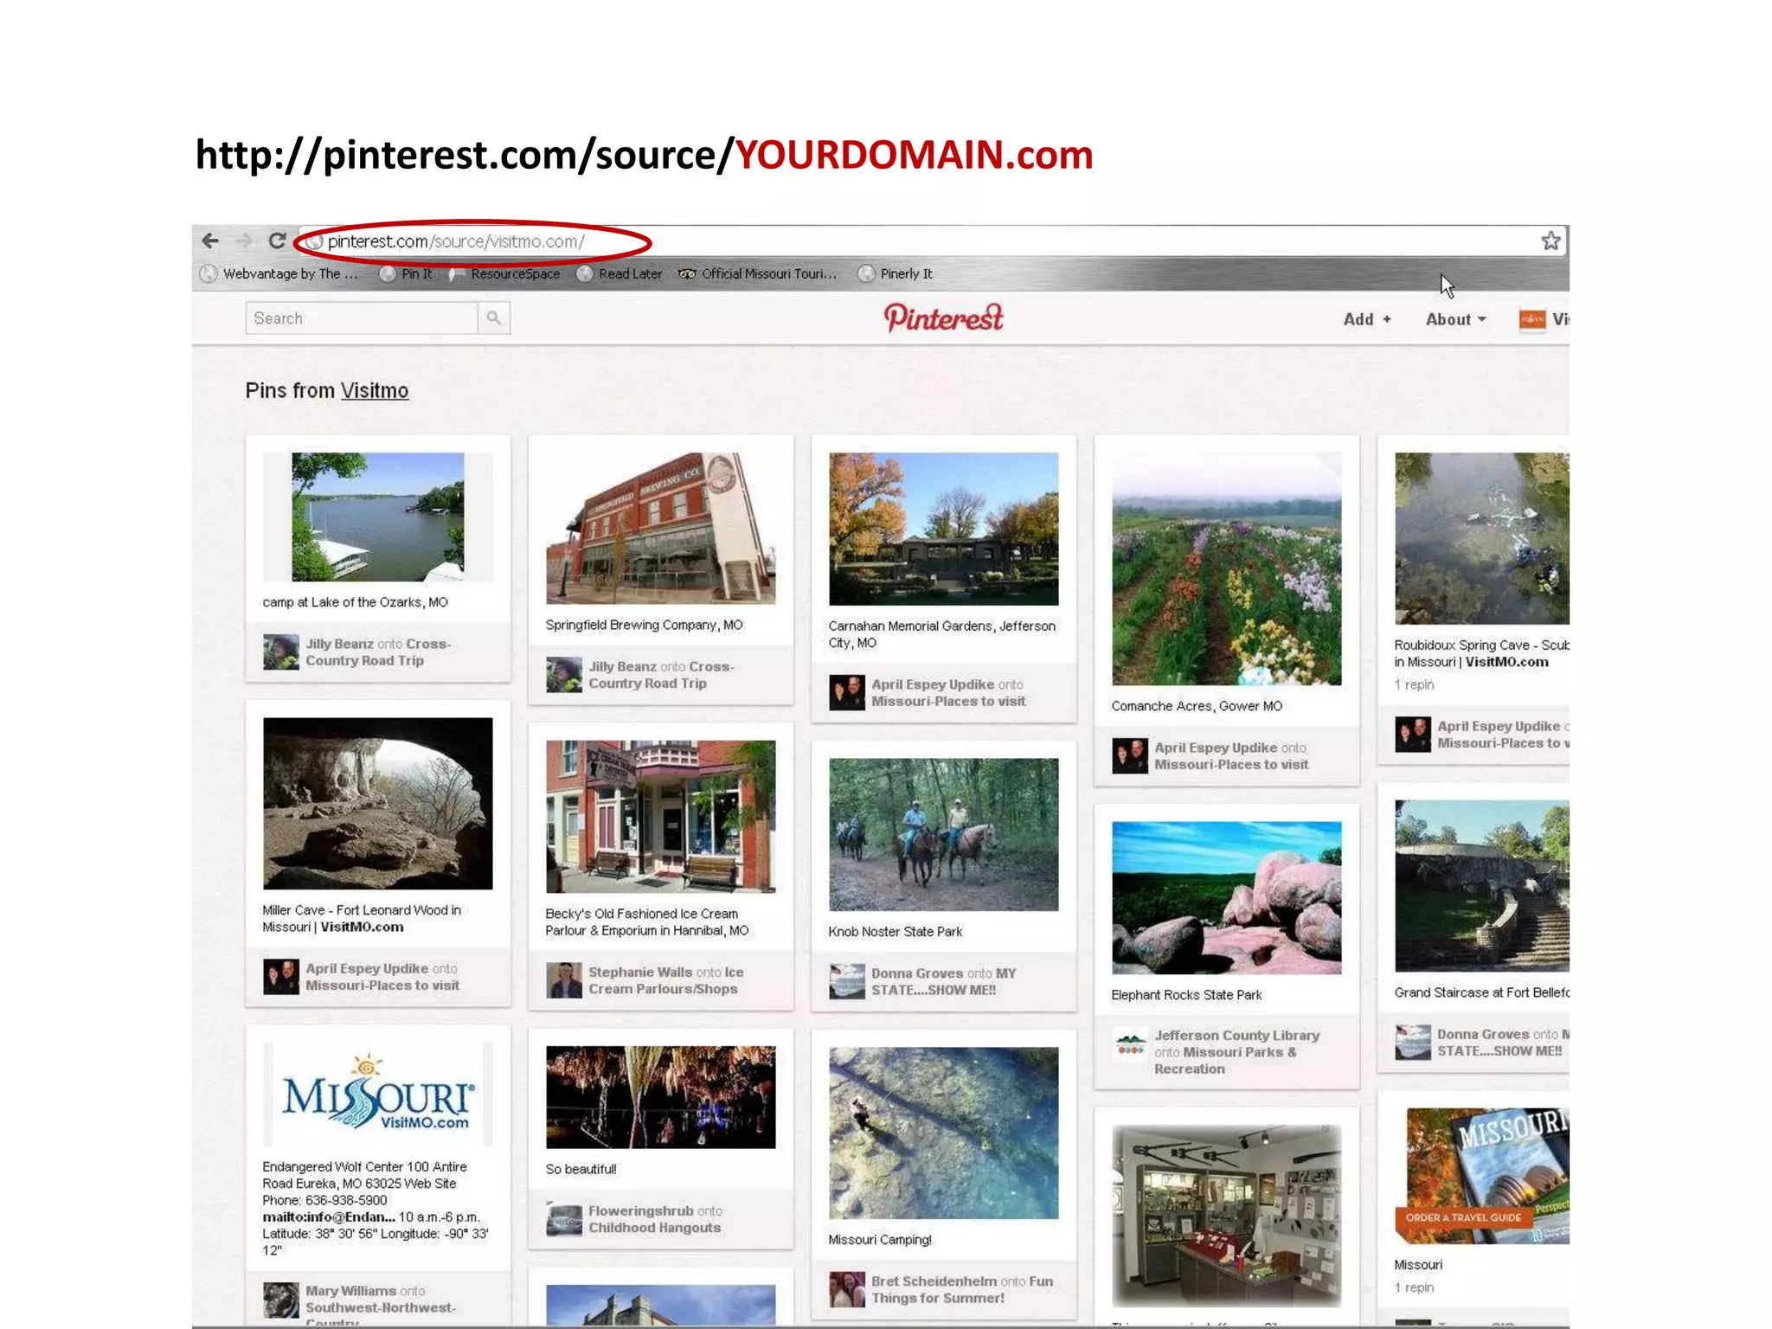Open Official Missouri Tourism bookmark
The width and height of the screenshot is (1772, 1329).
pos(758,273)
